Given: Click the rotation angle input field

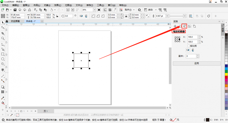Looking at the screenshot, I should click(68, 16).
